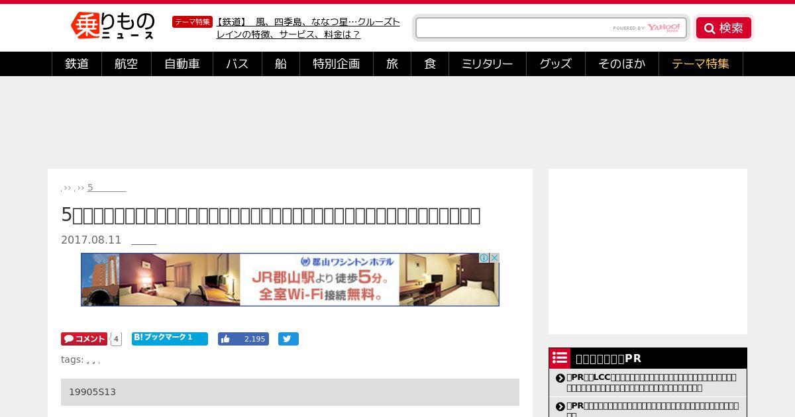The height and width of the screenshot is (417, 795).
Task: Open the グッズ navigation menu item
Action: (x=556, y=64)
